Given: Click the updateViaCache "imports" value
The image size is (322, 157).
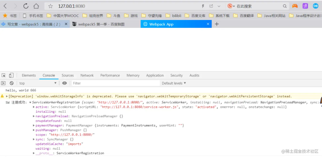Looking at the screenshot, I should (x=75, y=144).
